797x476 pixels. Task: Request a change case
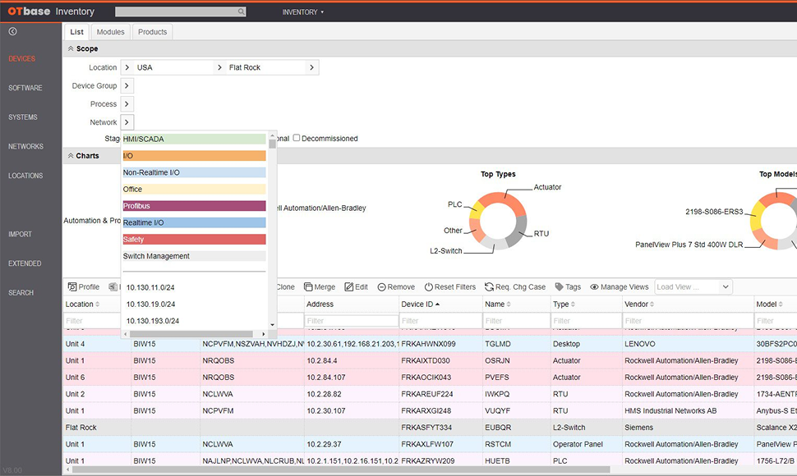[515, 287]
